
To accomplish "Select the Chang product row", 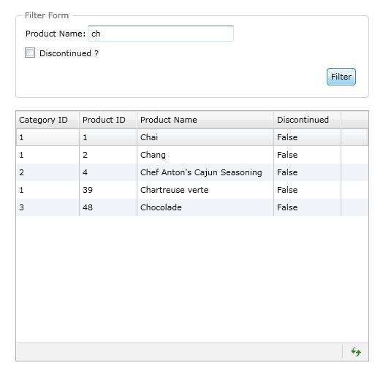I will pyautogui.click(x=192, y=155).
